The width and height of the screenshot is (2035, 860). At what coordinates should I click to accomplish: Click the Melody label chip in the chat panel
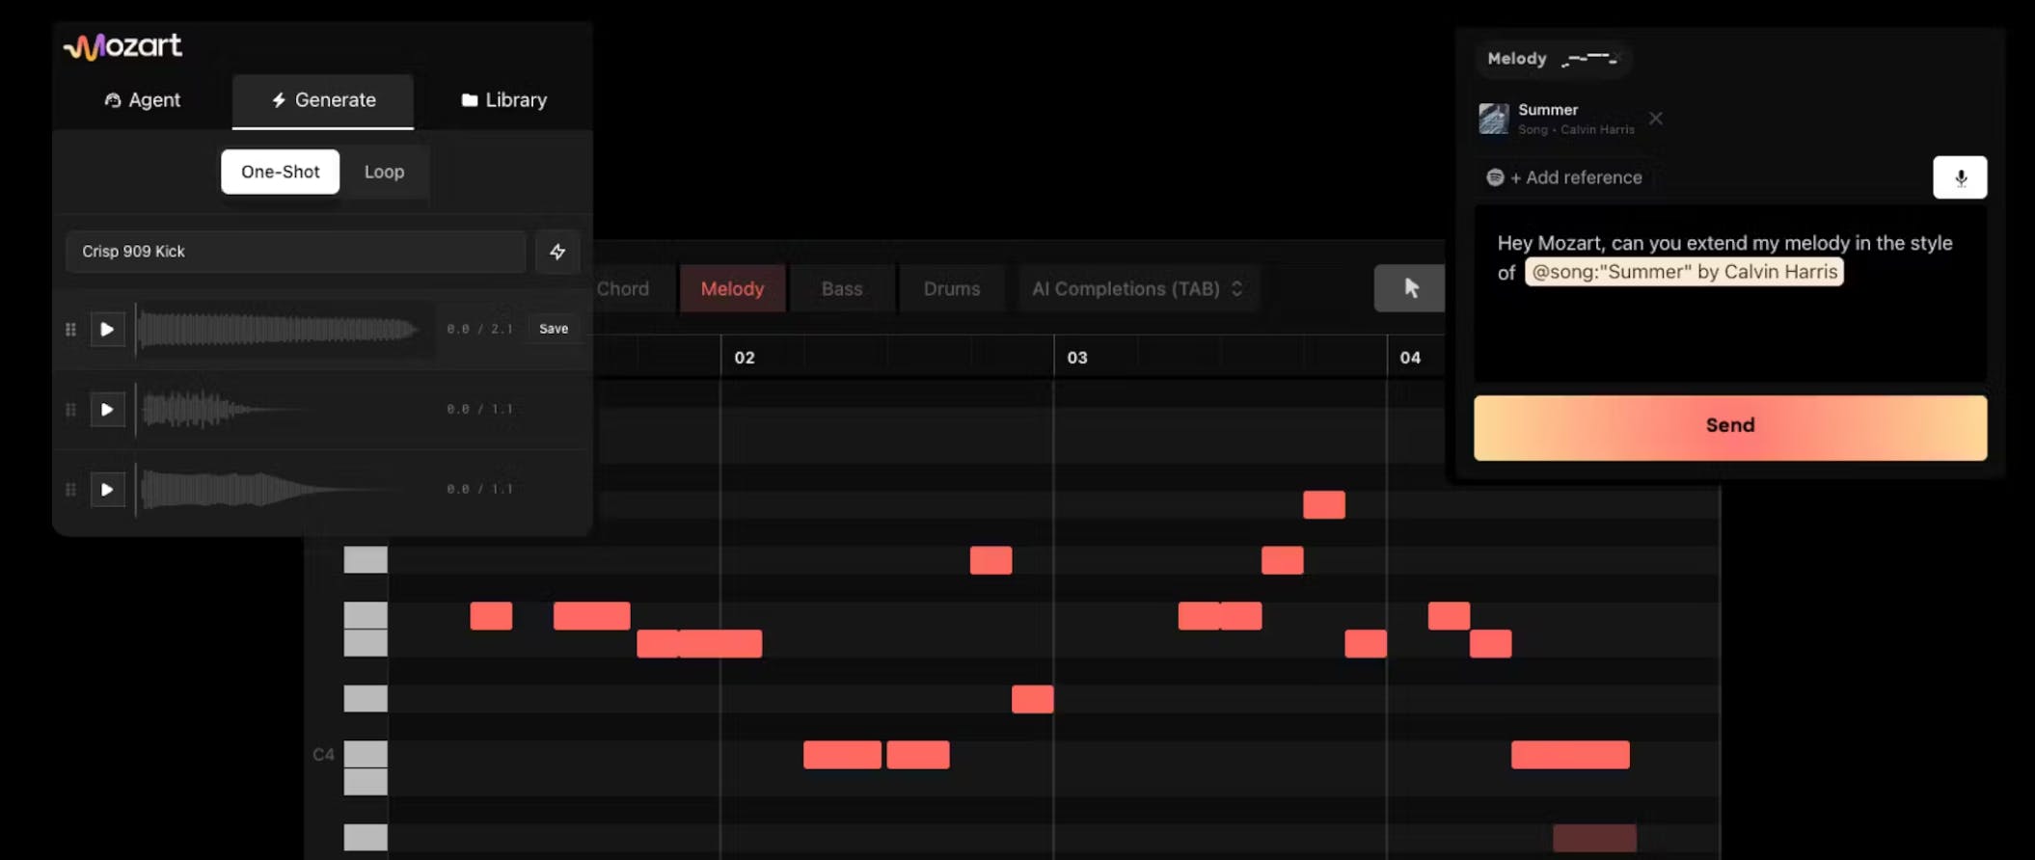click(x=1552, y=59)
